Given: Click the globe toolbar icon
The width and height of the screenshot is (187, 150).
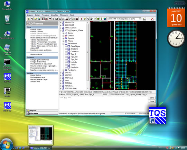Looking at the screenshot, I should tap(105, 19).
